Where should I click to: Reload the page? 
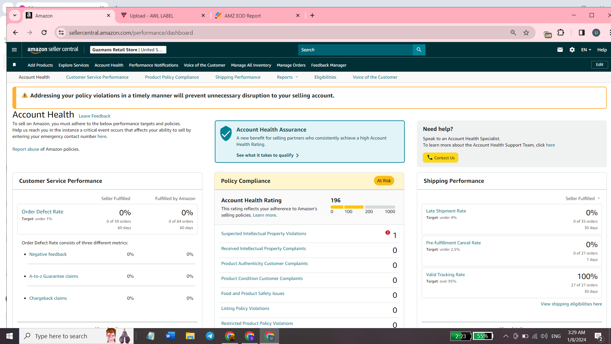[x=44, y=32]
